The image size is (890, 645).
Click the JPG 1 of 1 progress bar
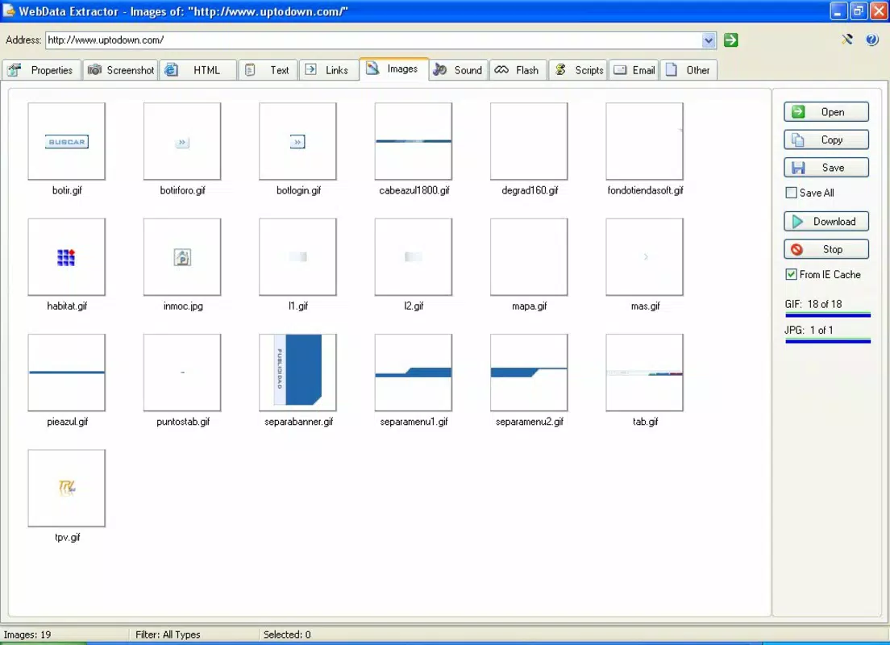828,341
